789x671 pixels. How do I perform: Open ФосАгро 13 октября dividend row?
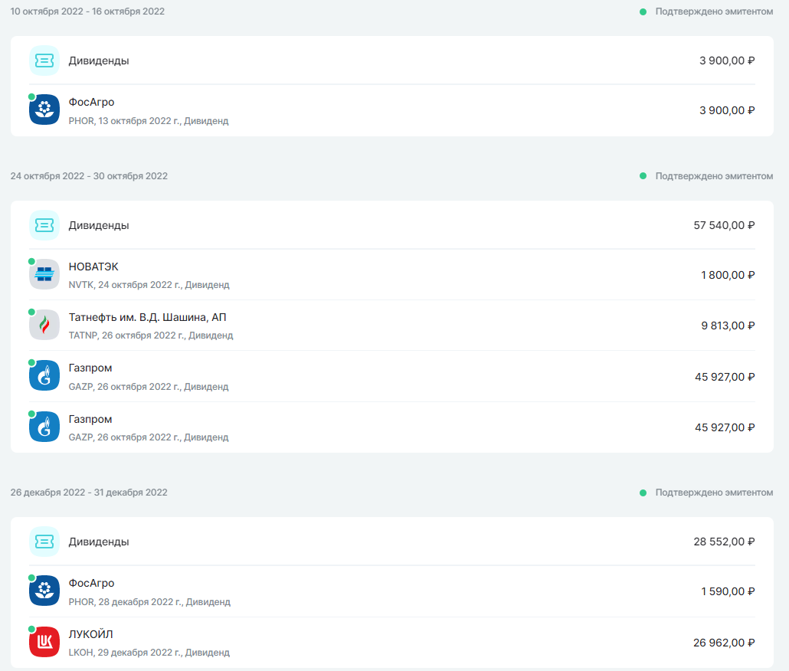click(392, 110)
